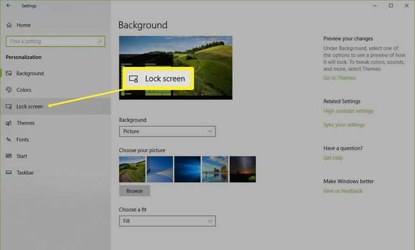Click the Taskbar icon in sidebar

pos(9,172)
